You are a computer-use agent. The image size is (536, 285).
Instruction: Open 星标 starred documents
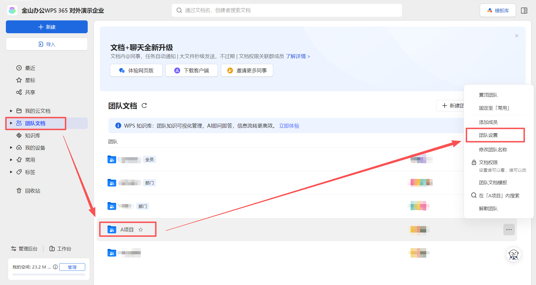[x=30, y=80]
